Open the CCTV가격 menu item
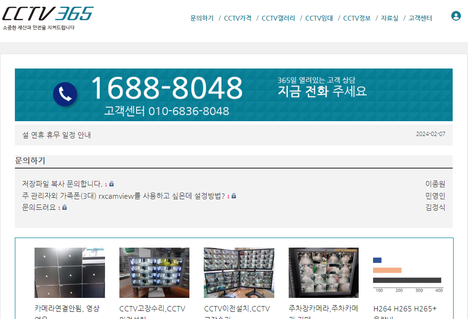 [x=237, y=18]
